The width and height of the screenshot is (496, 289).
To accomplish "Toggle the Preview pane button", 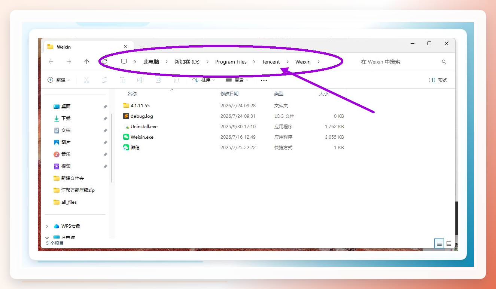I will (x=438, y=80).
